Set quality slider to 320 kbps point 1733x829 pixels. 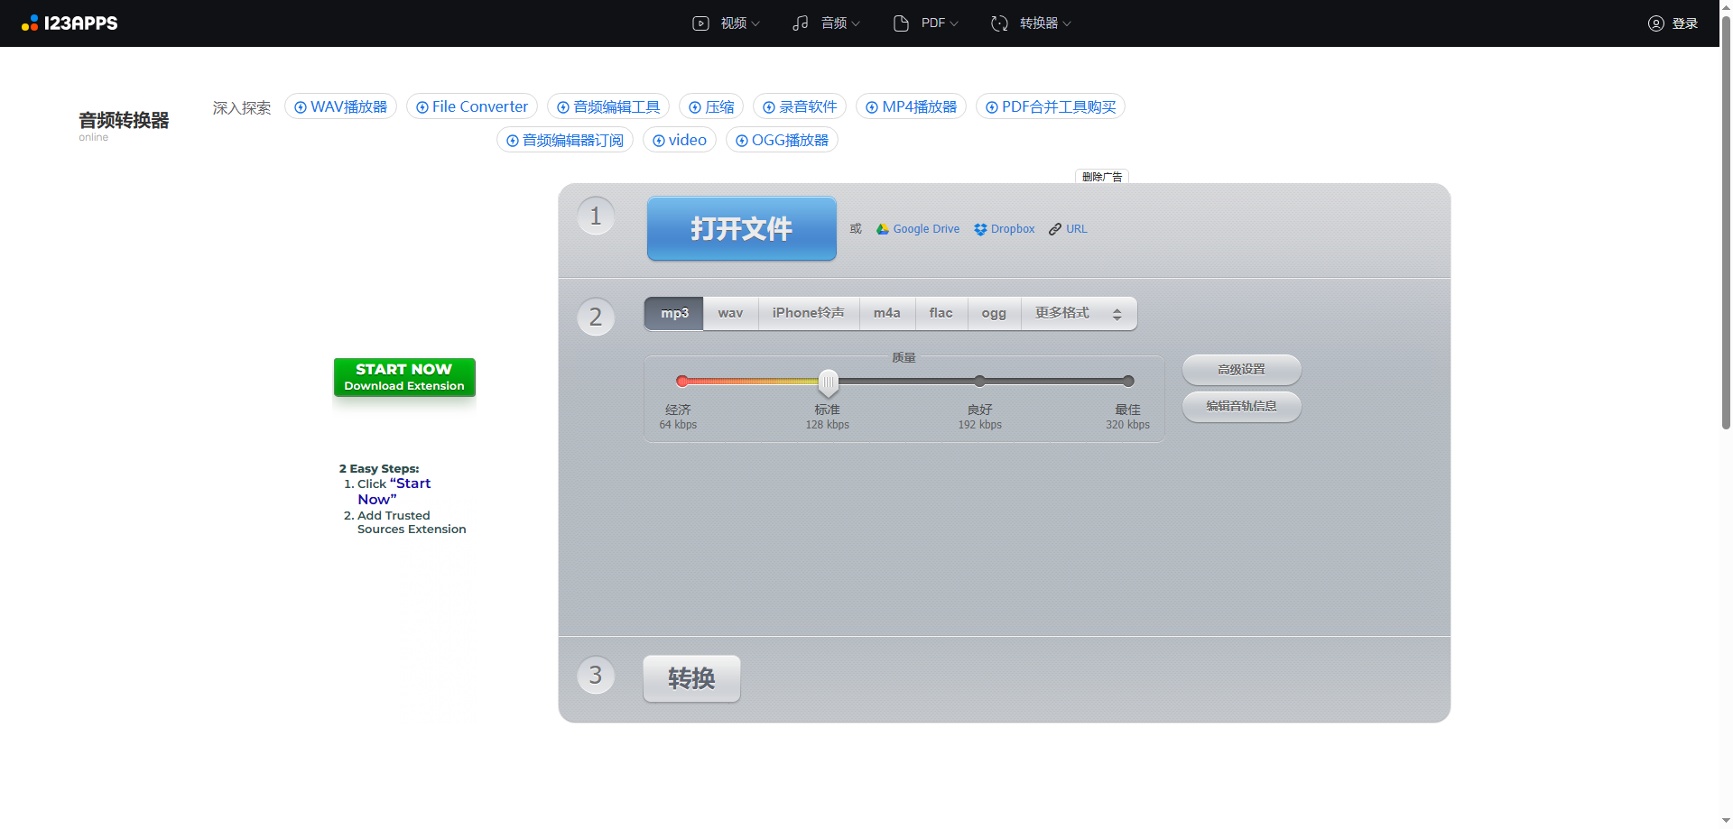point(1127,381)
